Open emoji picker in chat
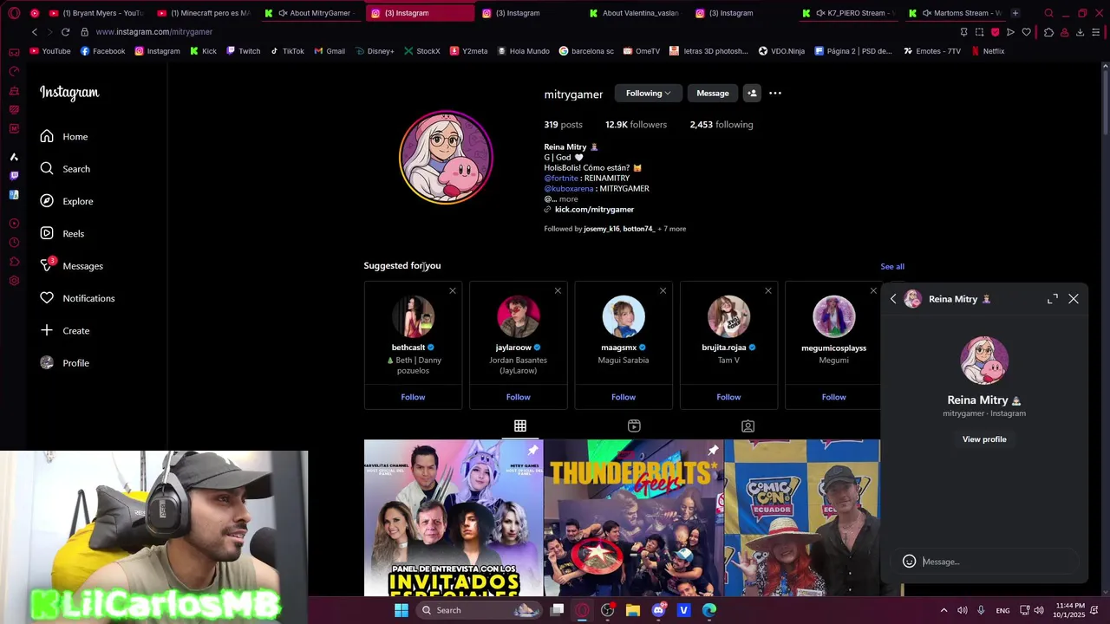The image size is (1110, 624). [x=909, y=562]
